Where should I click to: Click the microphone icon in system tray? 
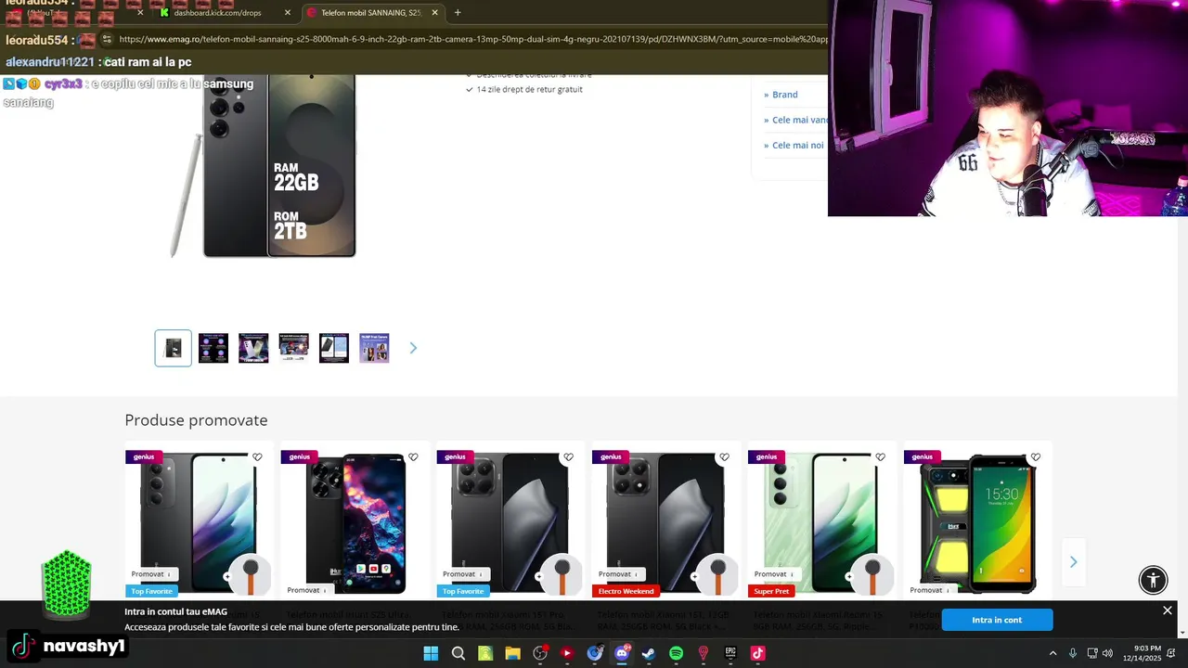click(x=1073, y=653)
